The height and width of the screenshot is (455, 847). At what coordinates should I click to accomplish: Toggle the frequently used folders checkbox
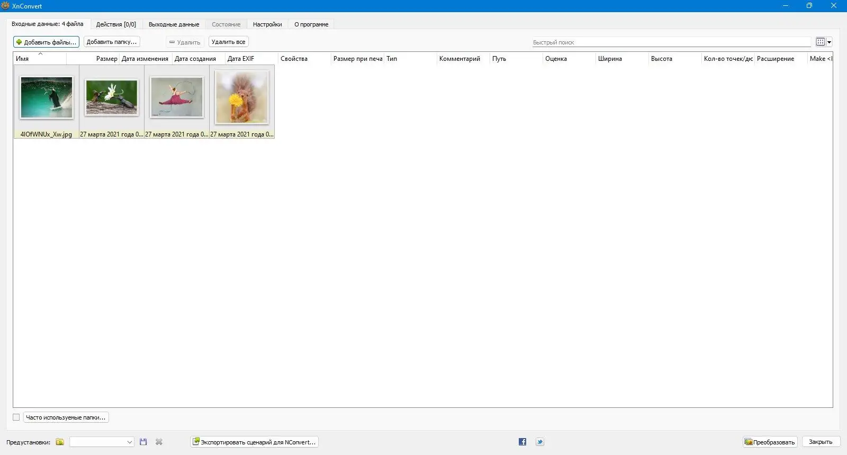coord(16,417)
